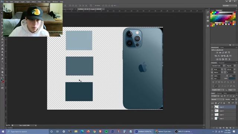The width and height of the screenshot is (238, 134).
Task: Create a new layer icon
Action: pyautogui.click(x=230, y=128)
